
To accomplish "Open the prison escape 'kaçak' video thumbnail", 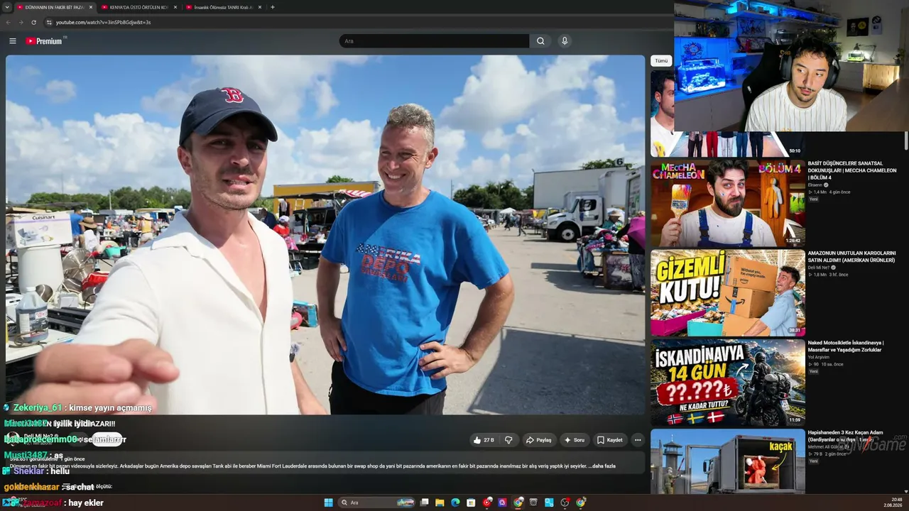I will coord(728,461).
